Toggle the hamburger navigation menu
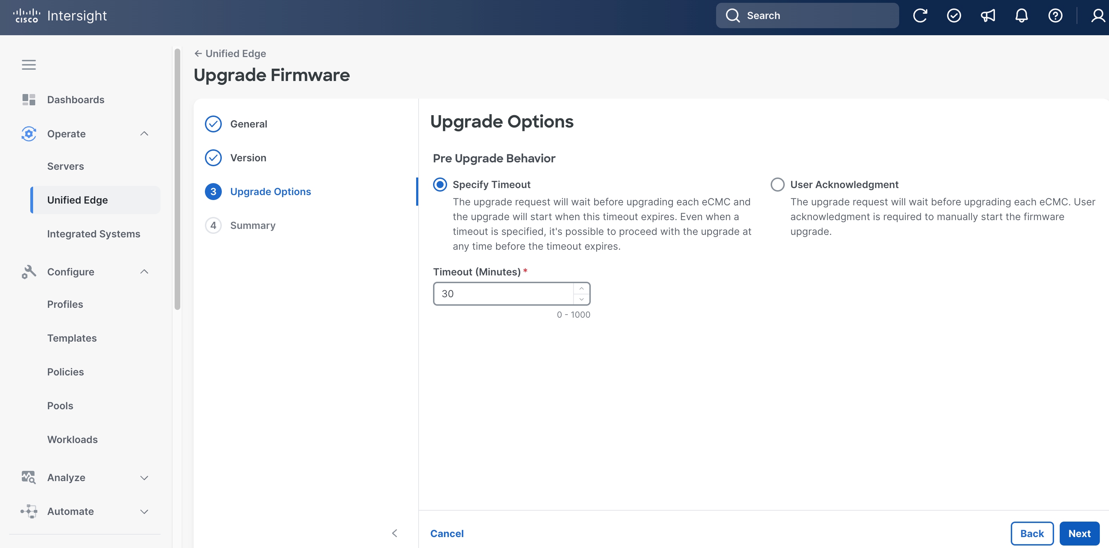Image resolution: width=1109 pixels, height=548 pixels. point(29,64)
